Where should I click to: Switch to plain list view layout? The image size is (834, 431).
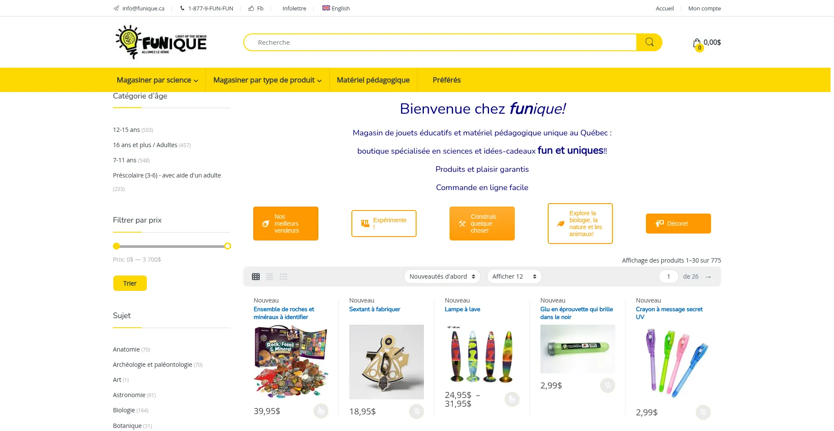coord(270,276)
